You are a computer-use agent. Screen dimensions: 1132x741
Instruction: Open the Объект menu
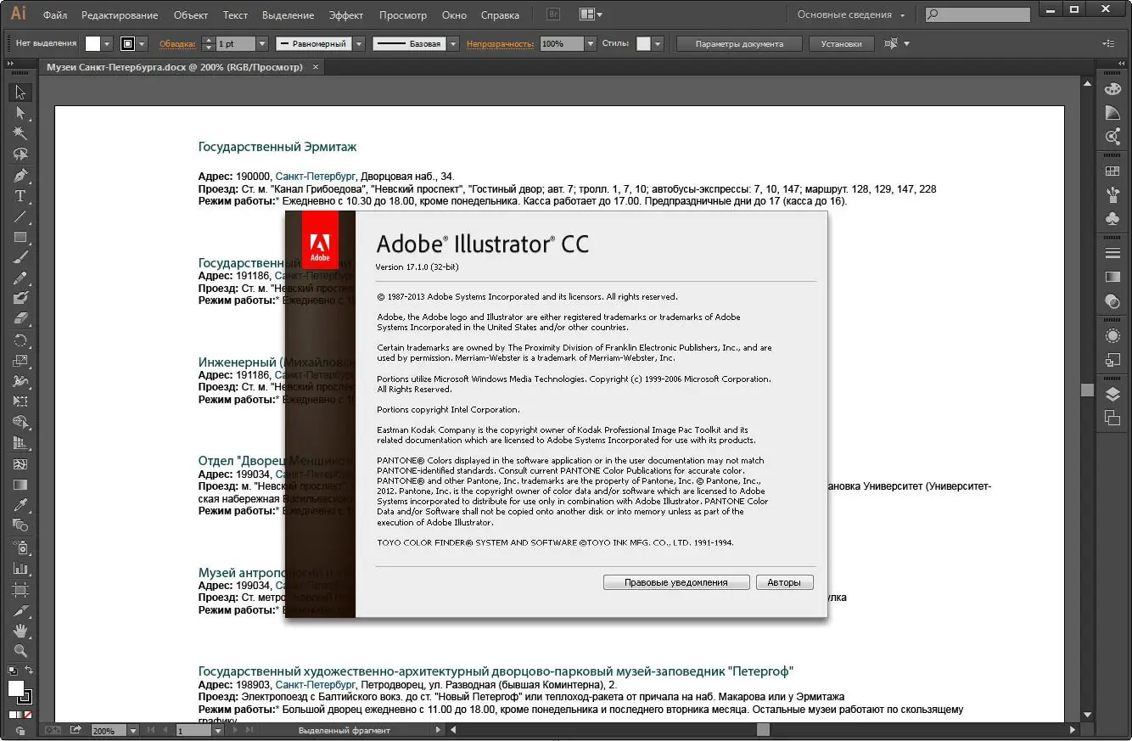pos(190,15)
